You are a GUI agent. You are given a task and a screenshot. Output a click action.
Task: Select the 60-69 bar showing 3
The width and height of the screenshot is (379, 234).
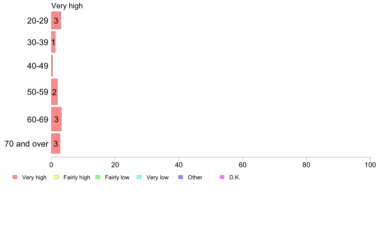coord(56,119)
